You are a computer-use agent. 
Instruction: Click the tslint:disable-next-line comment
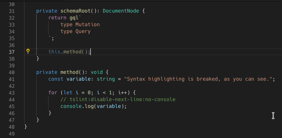118,99
